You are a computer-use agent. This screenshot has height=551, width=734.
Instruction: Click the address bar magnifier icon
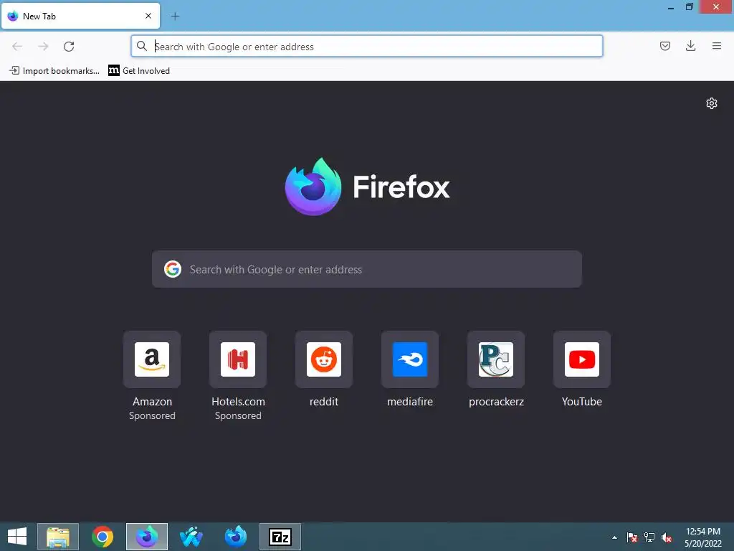[x=142, y=46]
